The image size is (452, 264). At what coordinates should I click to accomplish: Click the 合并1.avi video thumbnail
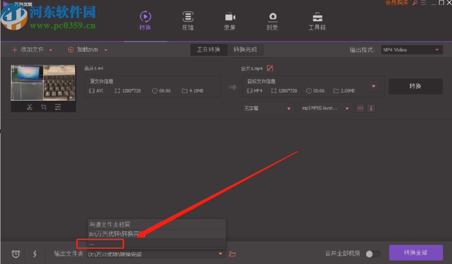(43, 82)
